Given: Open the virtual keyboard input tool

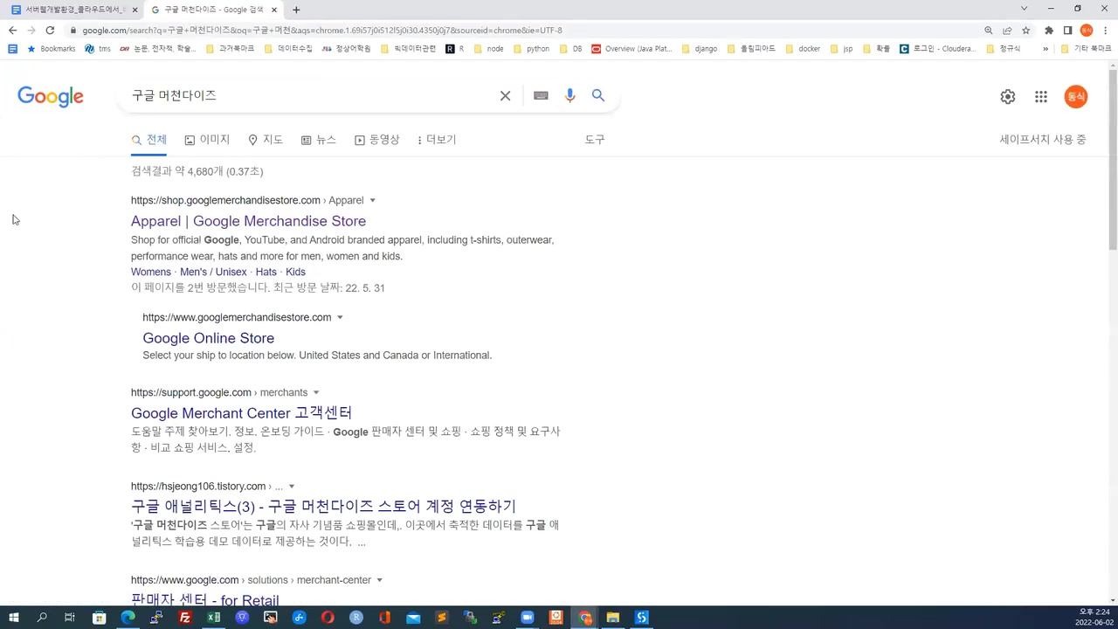Looking at the screenshot, I should (x=540, y=95).
